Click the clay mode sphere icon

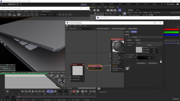(19, 15)
